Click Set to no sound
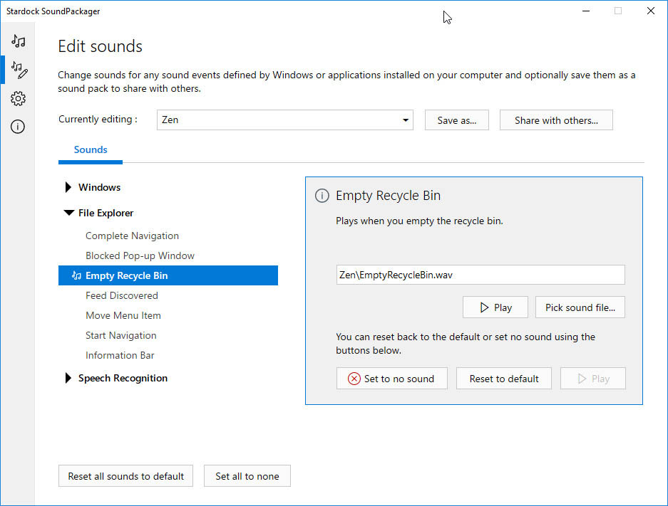The height and width of the screenshot is (506, 668). tap(392, 379)
